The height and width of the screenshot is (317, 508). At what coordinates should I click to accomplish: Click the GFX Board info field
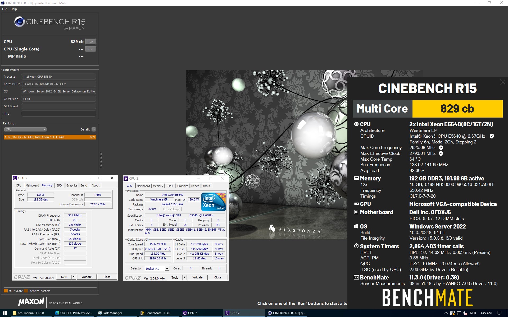pyautogui.click(x=59, y=106)
